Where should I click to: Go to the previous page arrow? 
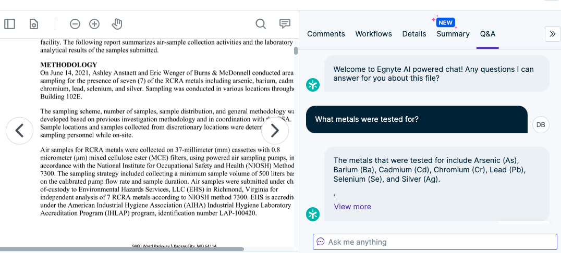coord(20,131)
